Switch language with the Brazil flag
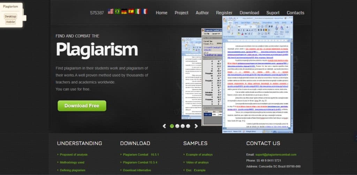This screenshot has height=175, width=357. point(117,11)
